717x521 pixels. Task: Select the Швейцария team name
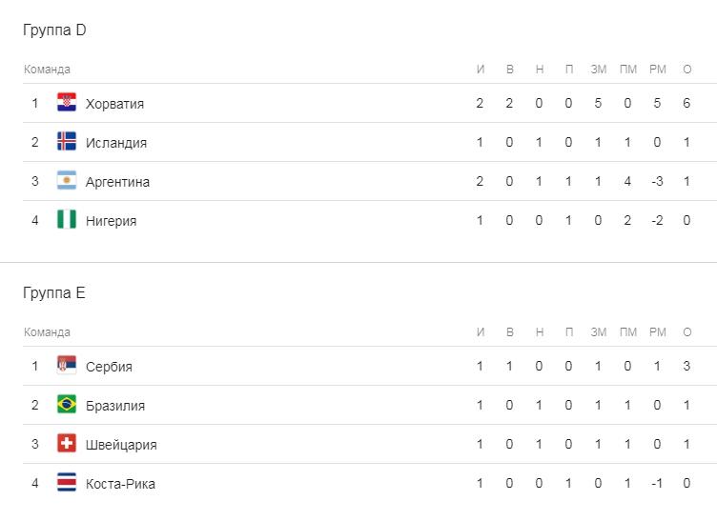(121, 445)
